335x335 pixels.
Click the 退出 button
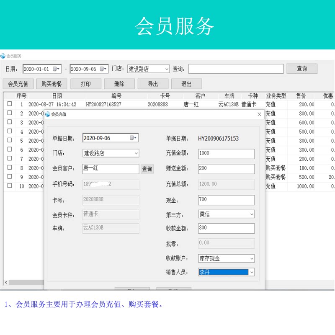(x=186, y=84)
